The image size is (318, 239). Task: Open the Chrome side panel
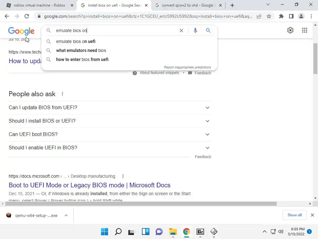(x=291, y=16)
